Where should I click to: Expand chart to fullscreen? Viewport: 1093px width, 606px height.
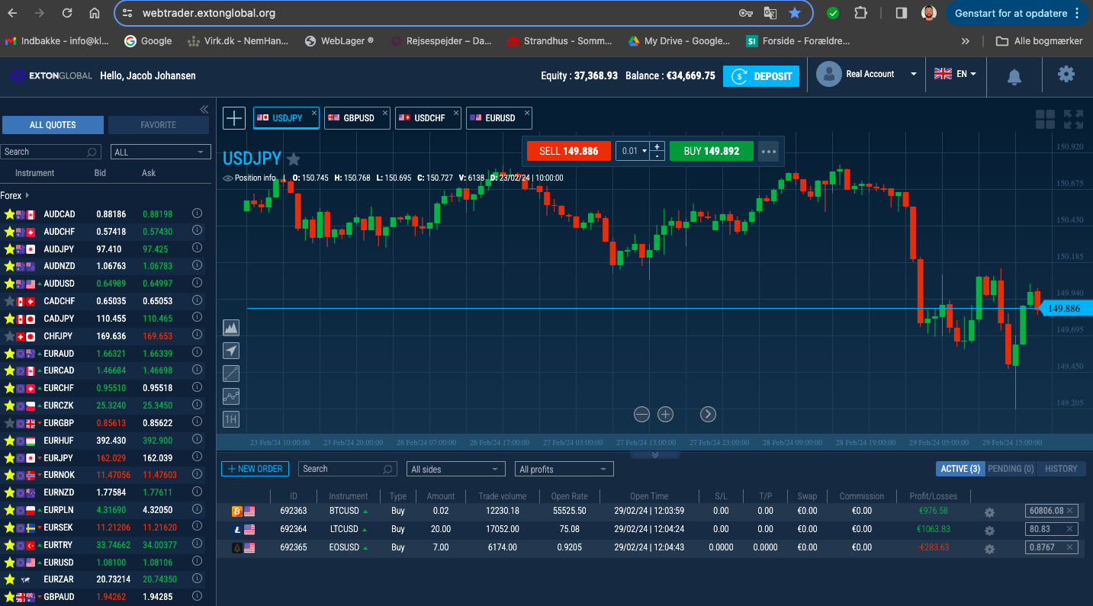tap(1073, 119)
